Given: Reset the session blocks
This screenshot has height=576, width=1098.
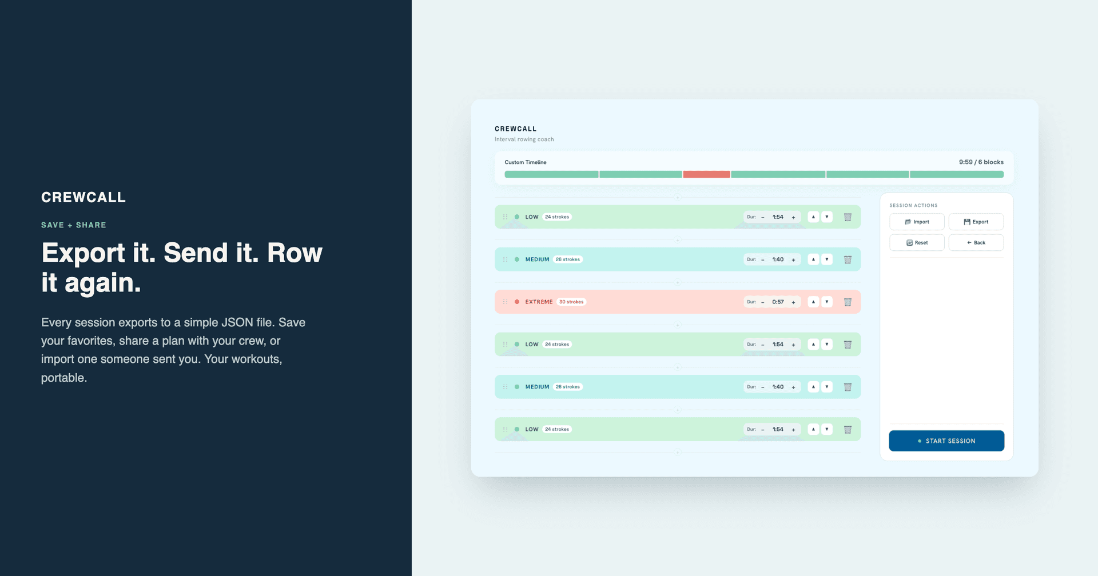Looking at the screenshot, I should point(917,243).
